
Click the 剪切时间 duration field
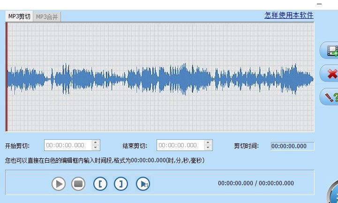[x=293, y=146]
